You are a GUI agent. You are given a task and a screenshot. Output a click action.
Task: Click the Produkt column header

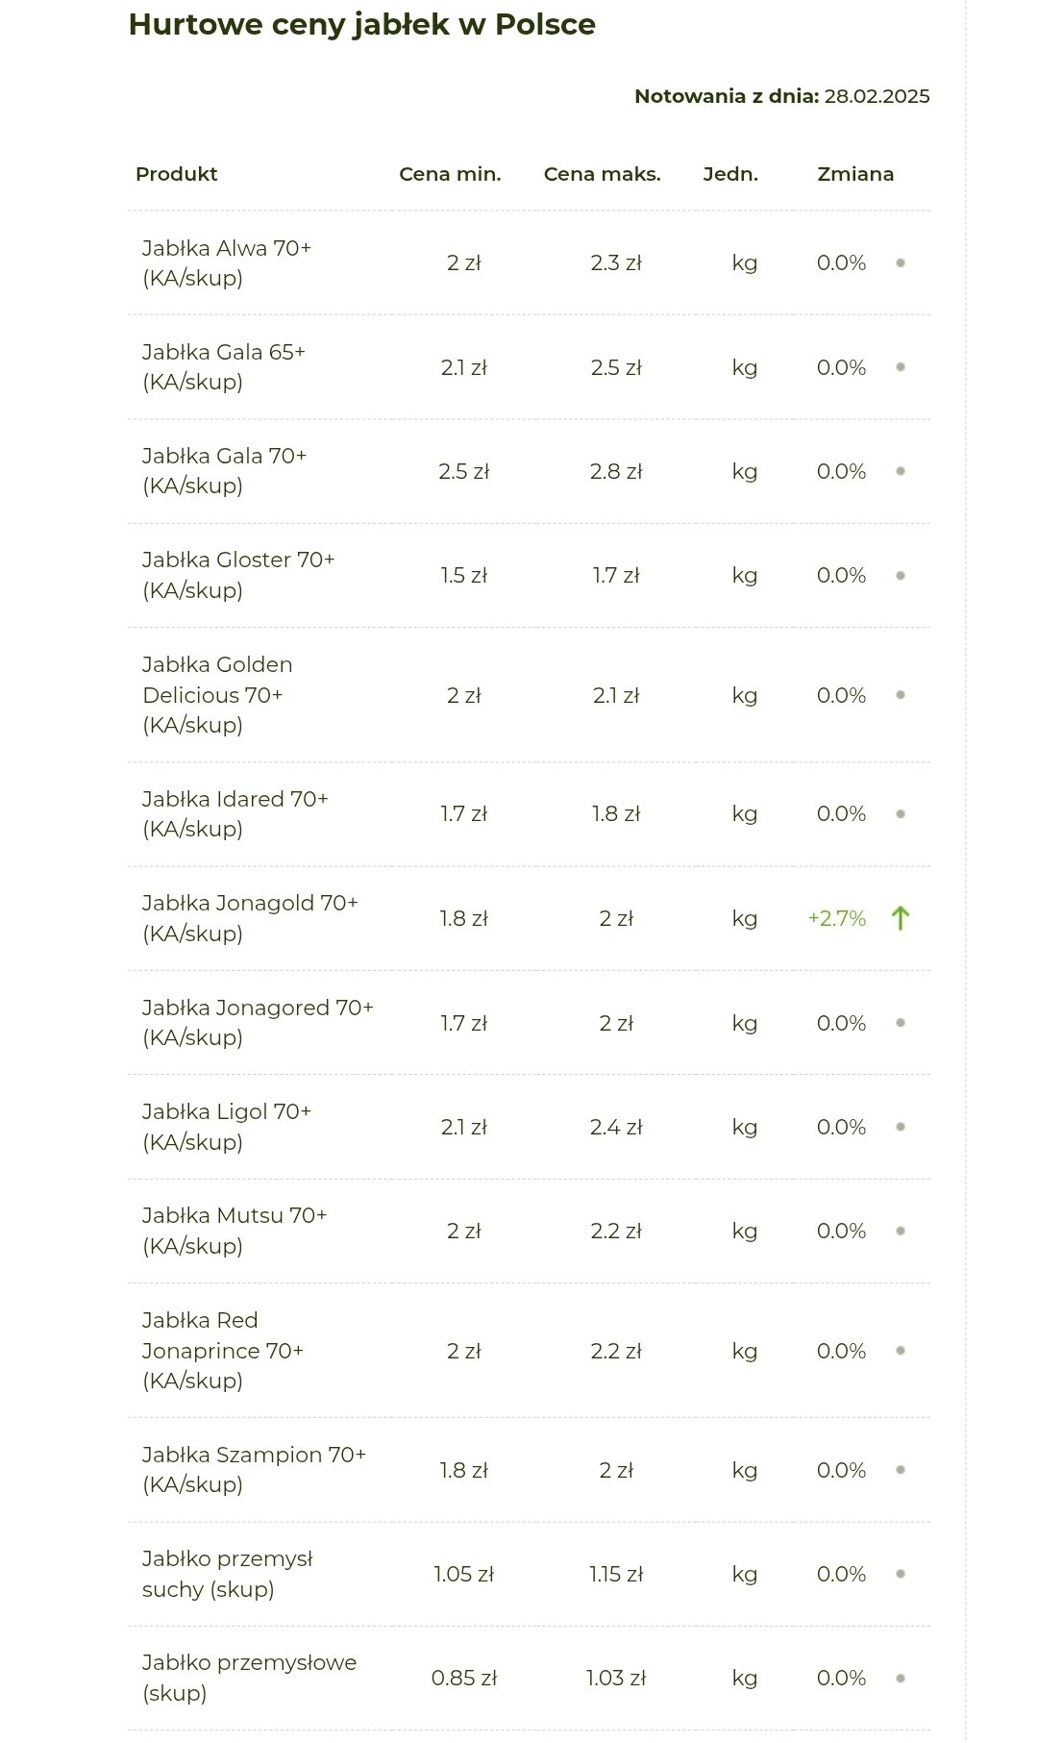point(177,174)
